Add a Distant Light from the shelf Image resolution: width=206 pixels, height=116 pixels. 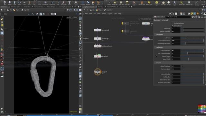(149, 3)
